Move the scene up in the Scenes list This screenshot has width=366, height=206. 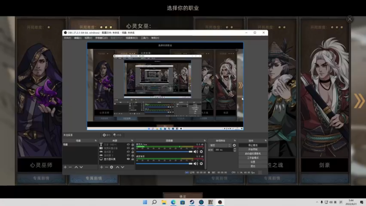coord(76,167)
